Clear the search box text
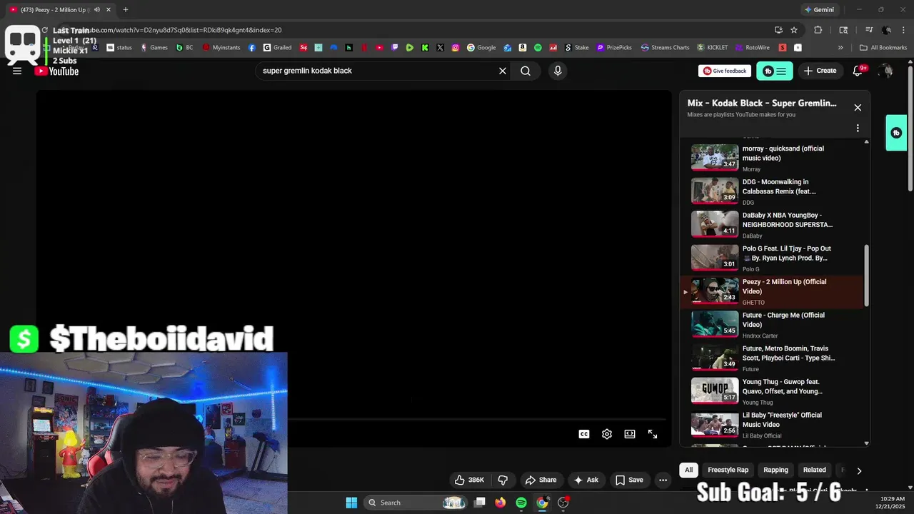Screen dimensions: 914x514 [x=503, y=71]
